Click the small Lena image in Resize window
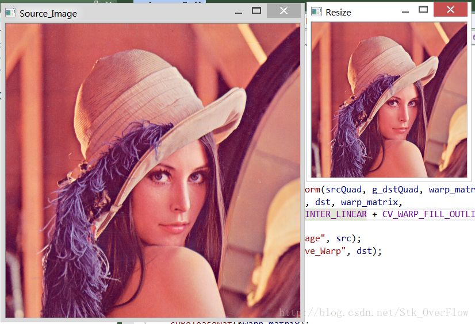This screenshot has height=324, width=475. [389, 100]
